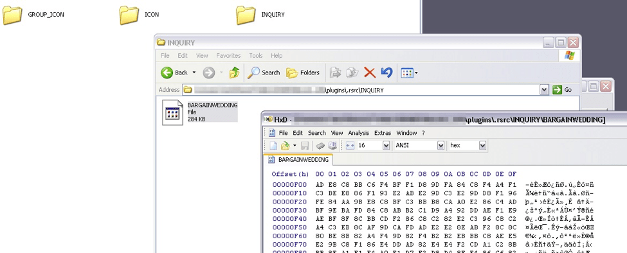Select the ICON folder
This screenshot has width=627, height=253.
pyautogui.click(x=140, y=15)
